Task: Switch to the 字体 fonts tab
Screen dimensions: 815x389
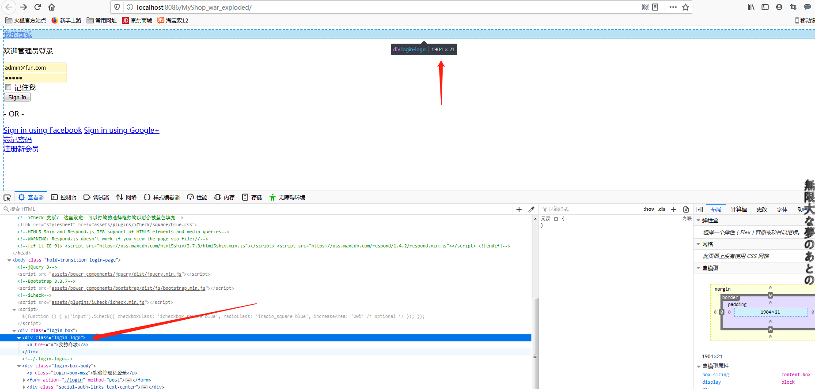Action: (782, 209)
